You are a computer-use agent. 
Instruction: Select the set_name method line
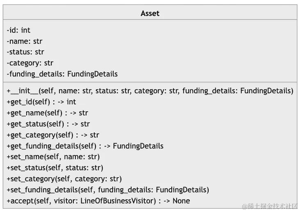coord(53,157)
